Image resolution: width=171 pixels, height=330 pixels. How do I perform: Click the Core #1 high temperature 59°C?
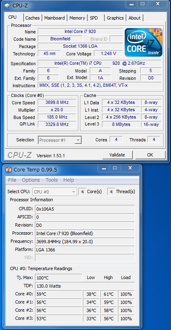[108, 302]
